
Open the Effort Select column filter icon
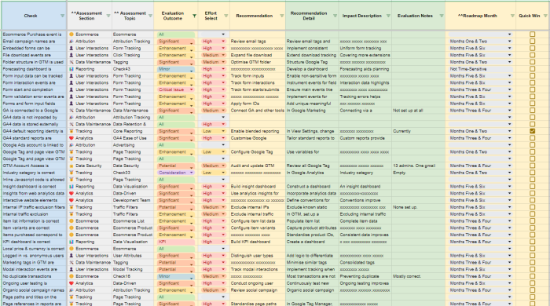226,16
